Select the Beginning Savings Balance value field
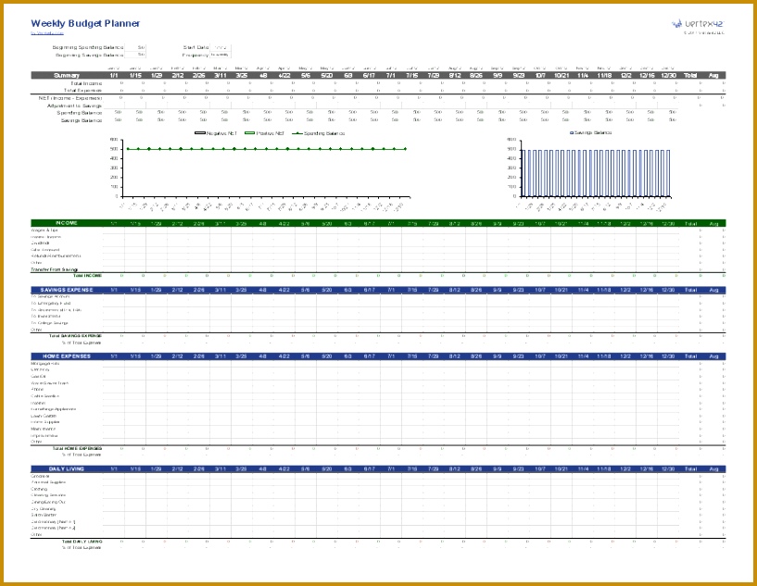The height and width of the screenshot is (586, 757). (x=135, y=55)
